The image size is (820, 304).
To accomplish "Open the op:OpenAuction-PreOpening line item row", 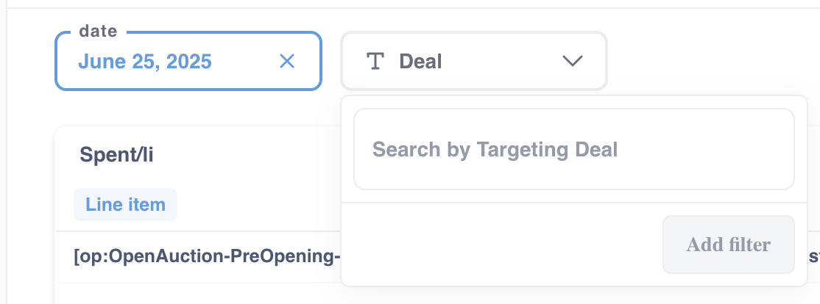I will click(207, 257).
